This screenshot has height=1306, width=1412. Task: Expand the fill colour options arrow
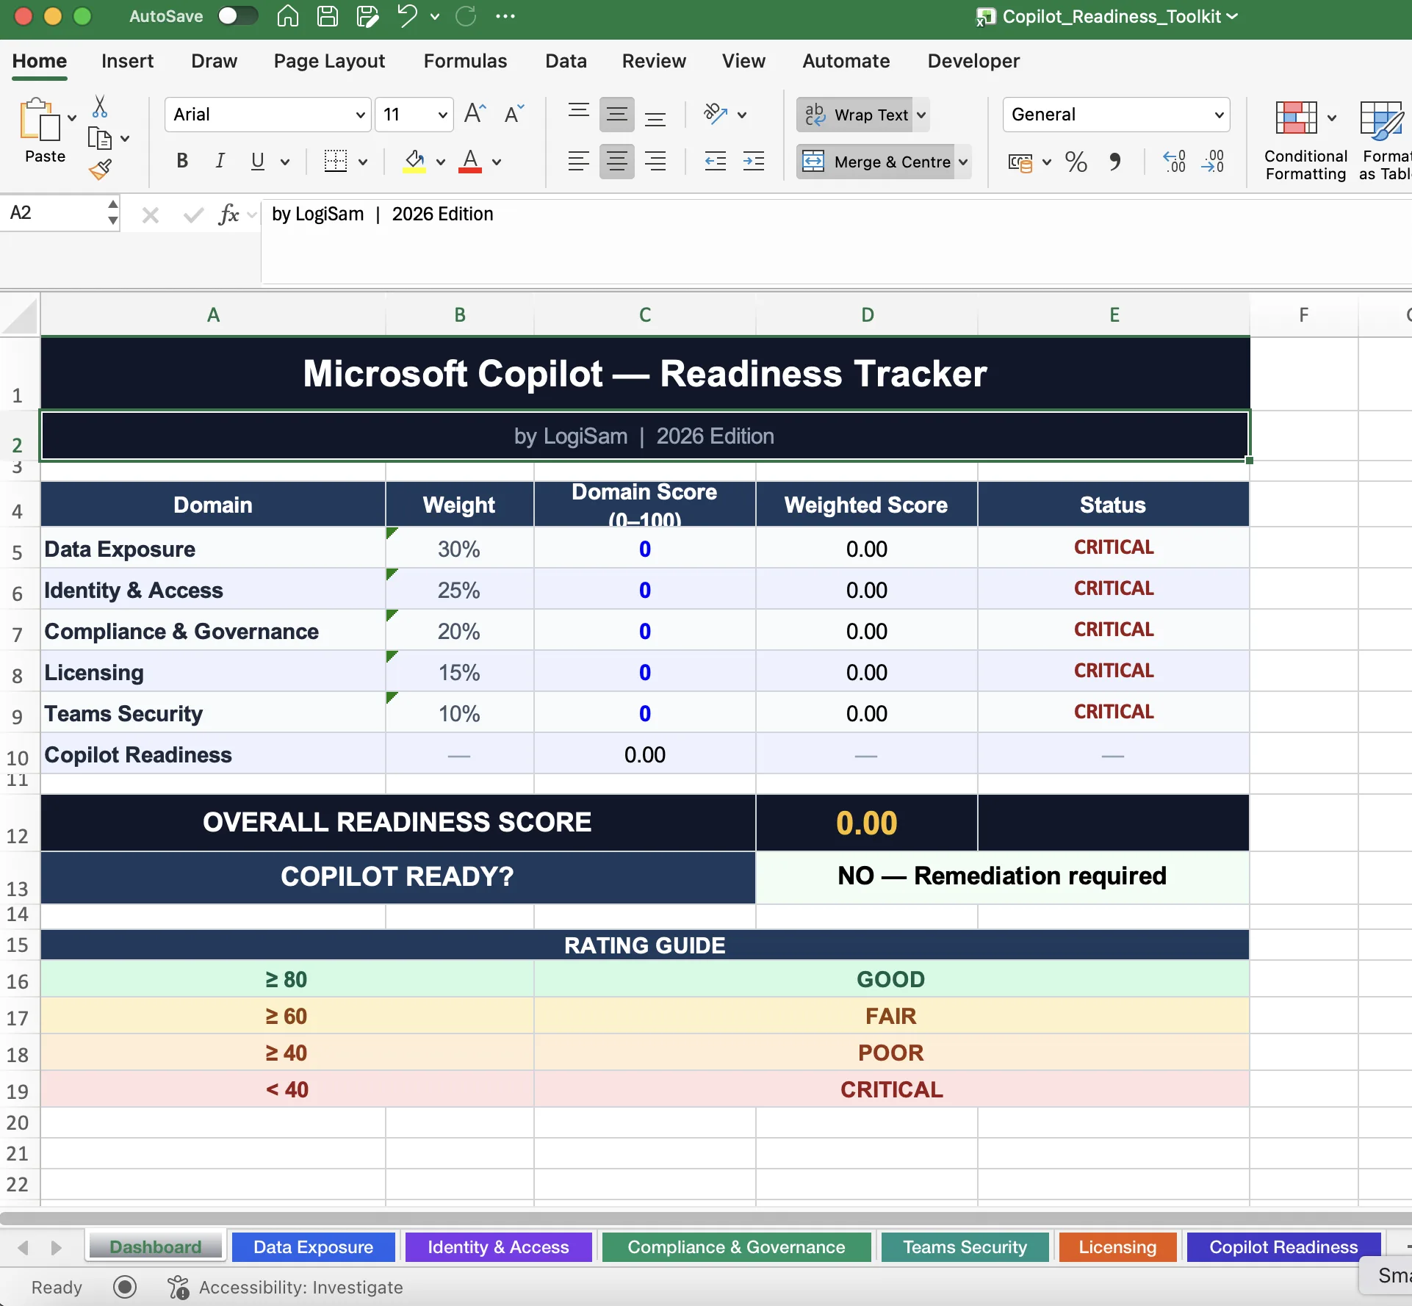[x=441, y=162]
